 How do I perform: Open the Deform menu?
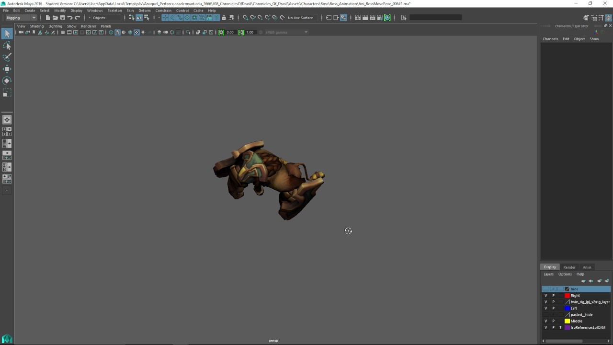pyautogui.click(x=144, y=11)
